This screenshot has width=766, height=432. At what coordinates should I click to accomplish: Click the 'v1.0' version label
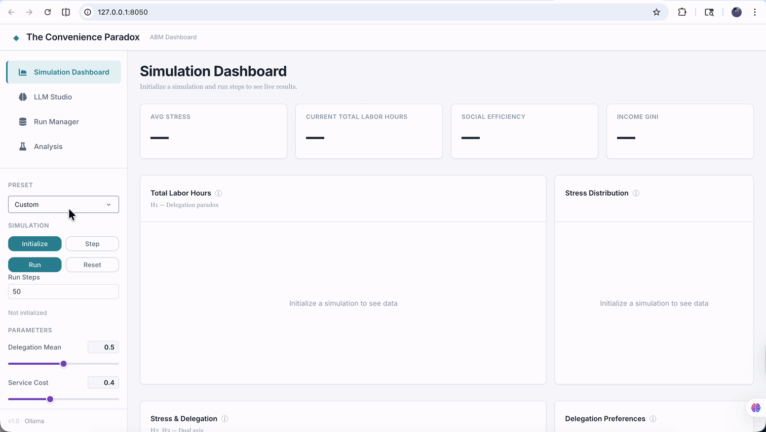click(x=14, y=421)
